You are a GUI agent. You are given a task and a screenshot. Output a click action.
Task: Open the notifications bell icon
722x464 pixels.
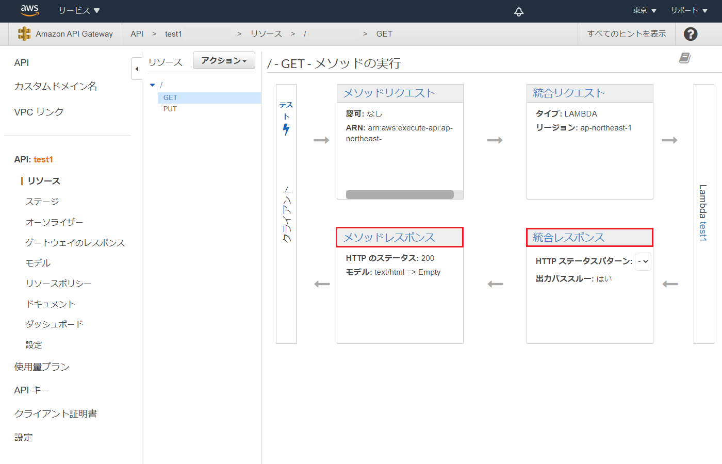click(519, 11)
